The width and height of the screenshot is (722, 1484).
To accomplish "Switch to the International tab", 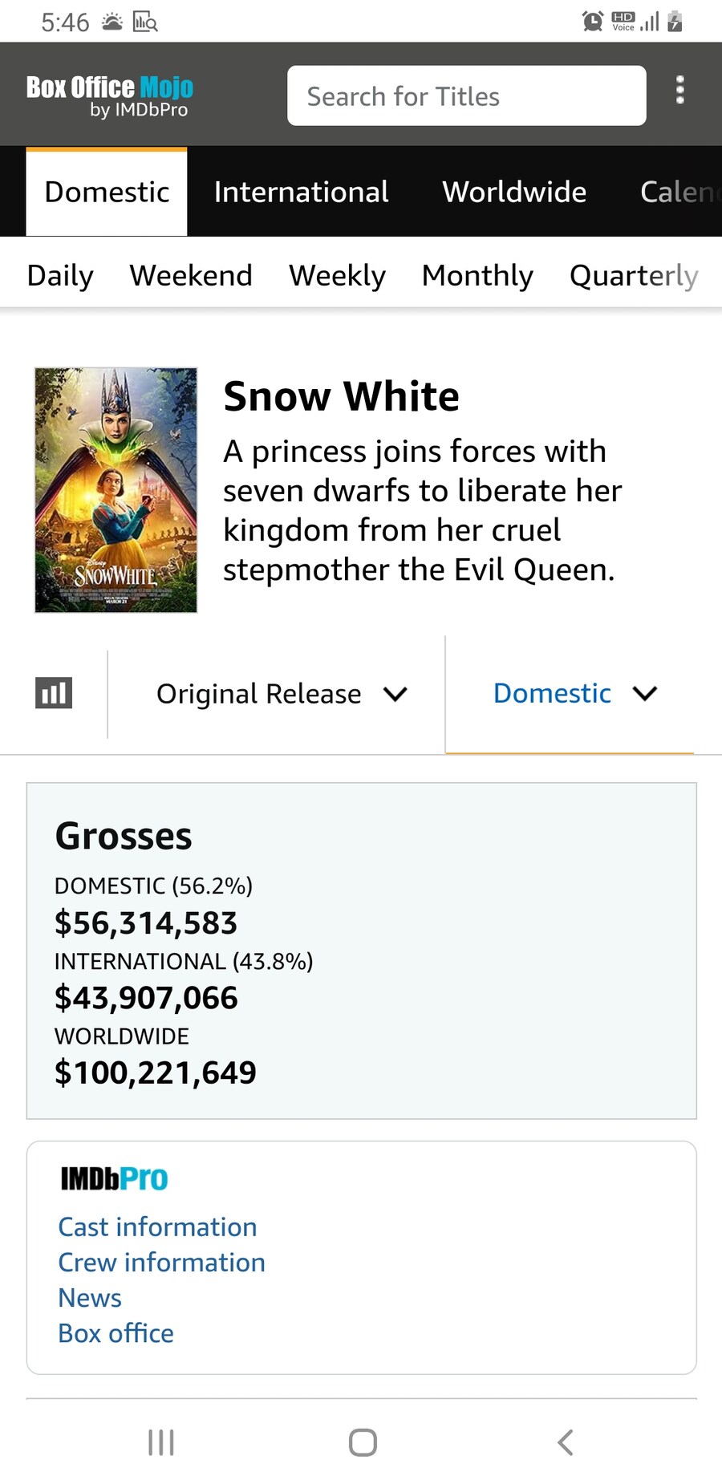I will [x=301, y=192].
